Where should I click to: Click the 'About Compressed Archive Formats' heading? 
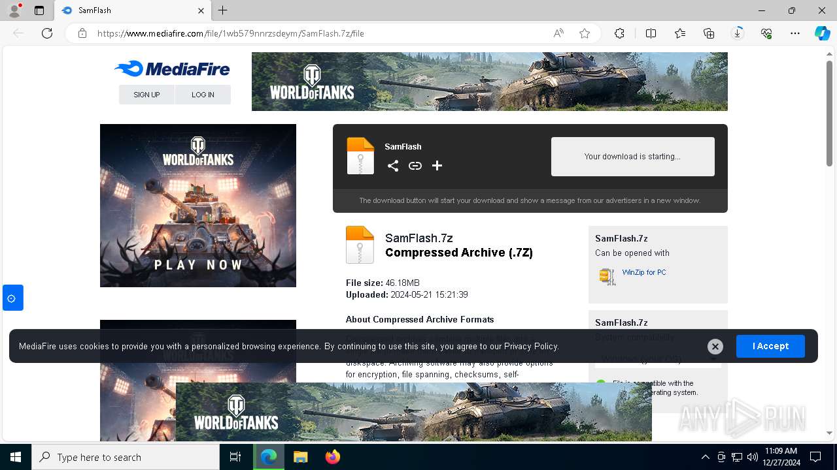coord(420,319)
